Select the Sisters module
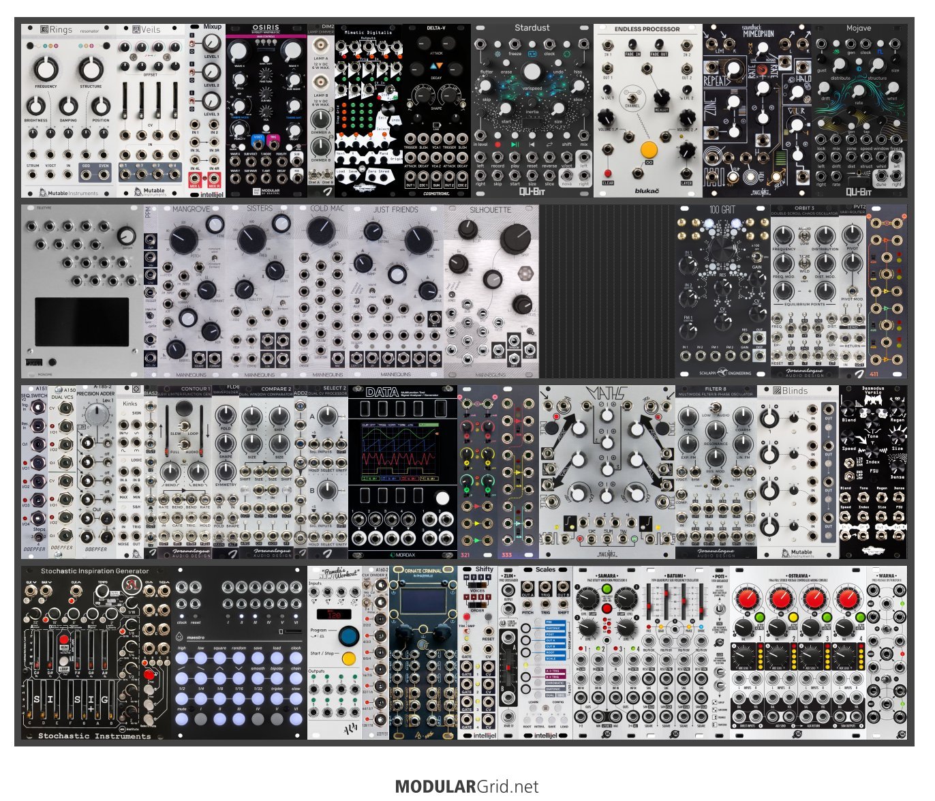 click(260, 291)
